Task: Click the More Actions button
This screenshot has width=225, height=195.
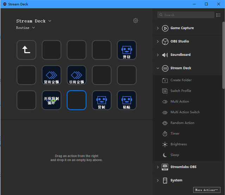Action: pos(207,190)
